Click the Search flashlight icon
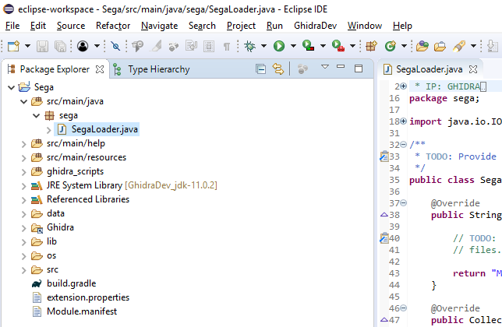The height and width of the screenshot is (327, 502). pyautogui.click(x=459, y=47)
